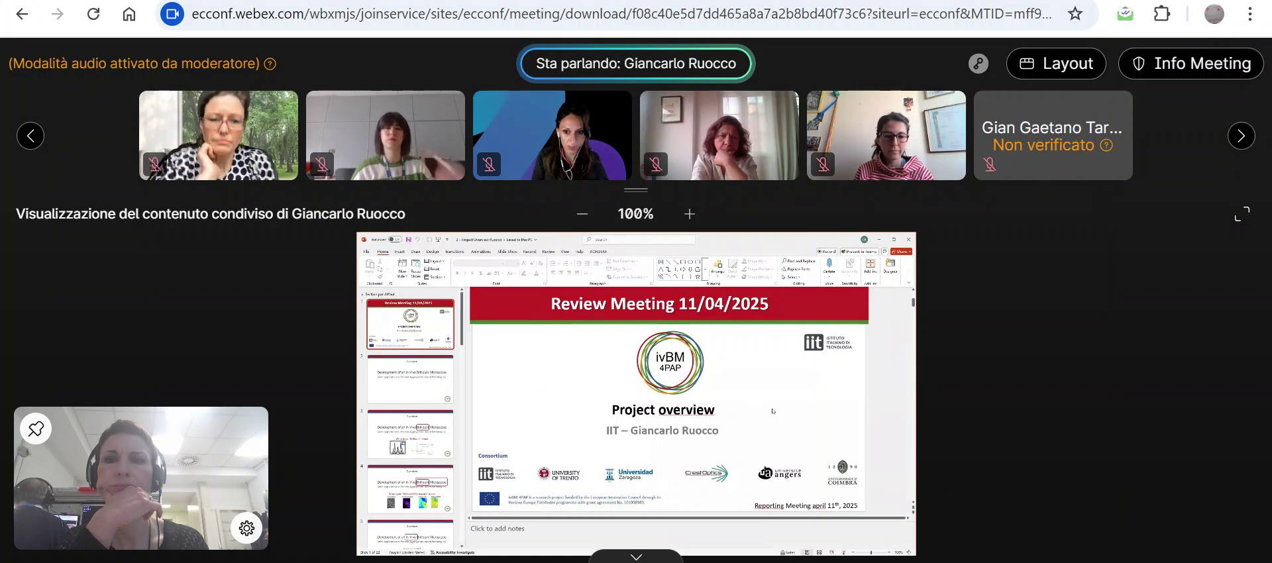Zoom in shared content with plus
1272x563 pixels.
(690, 214)
